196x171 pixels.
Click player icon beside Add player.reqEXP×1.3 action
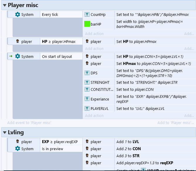coord(87,162)
